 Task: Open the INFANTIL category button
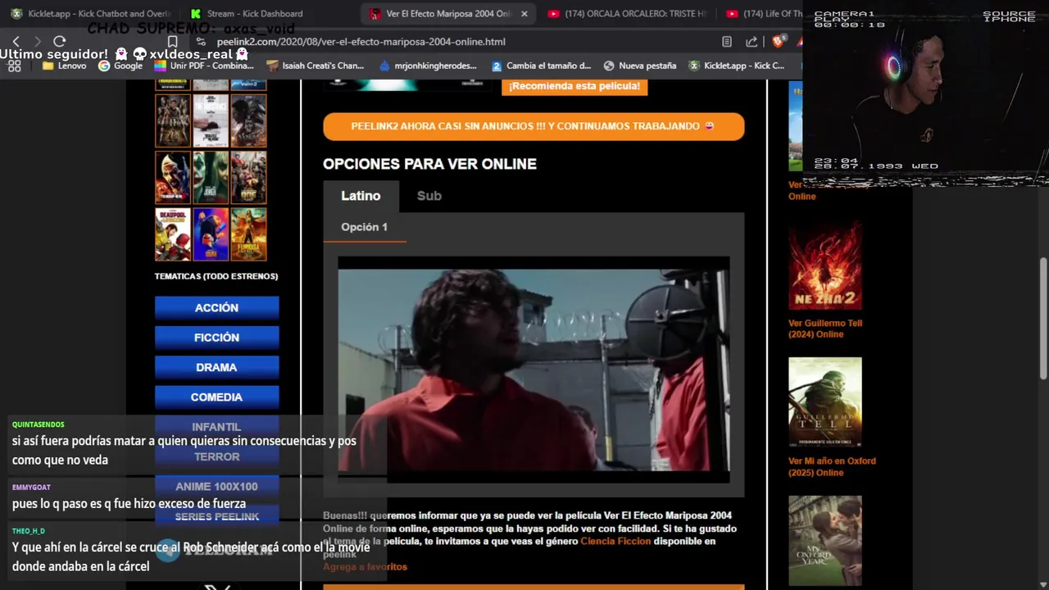216,427
